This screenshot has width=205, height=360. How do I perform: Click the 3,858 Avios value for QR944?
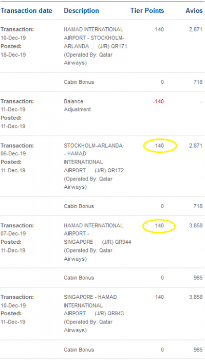196,225
